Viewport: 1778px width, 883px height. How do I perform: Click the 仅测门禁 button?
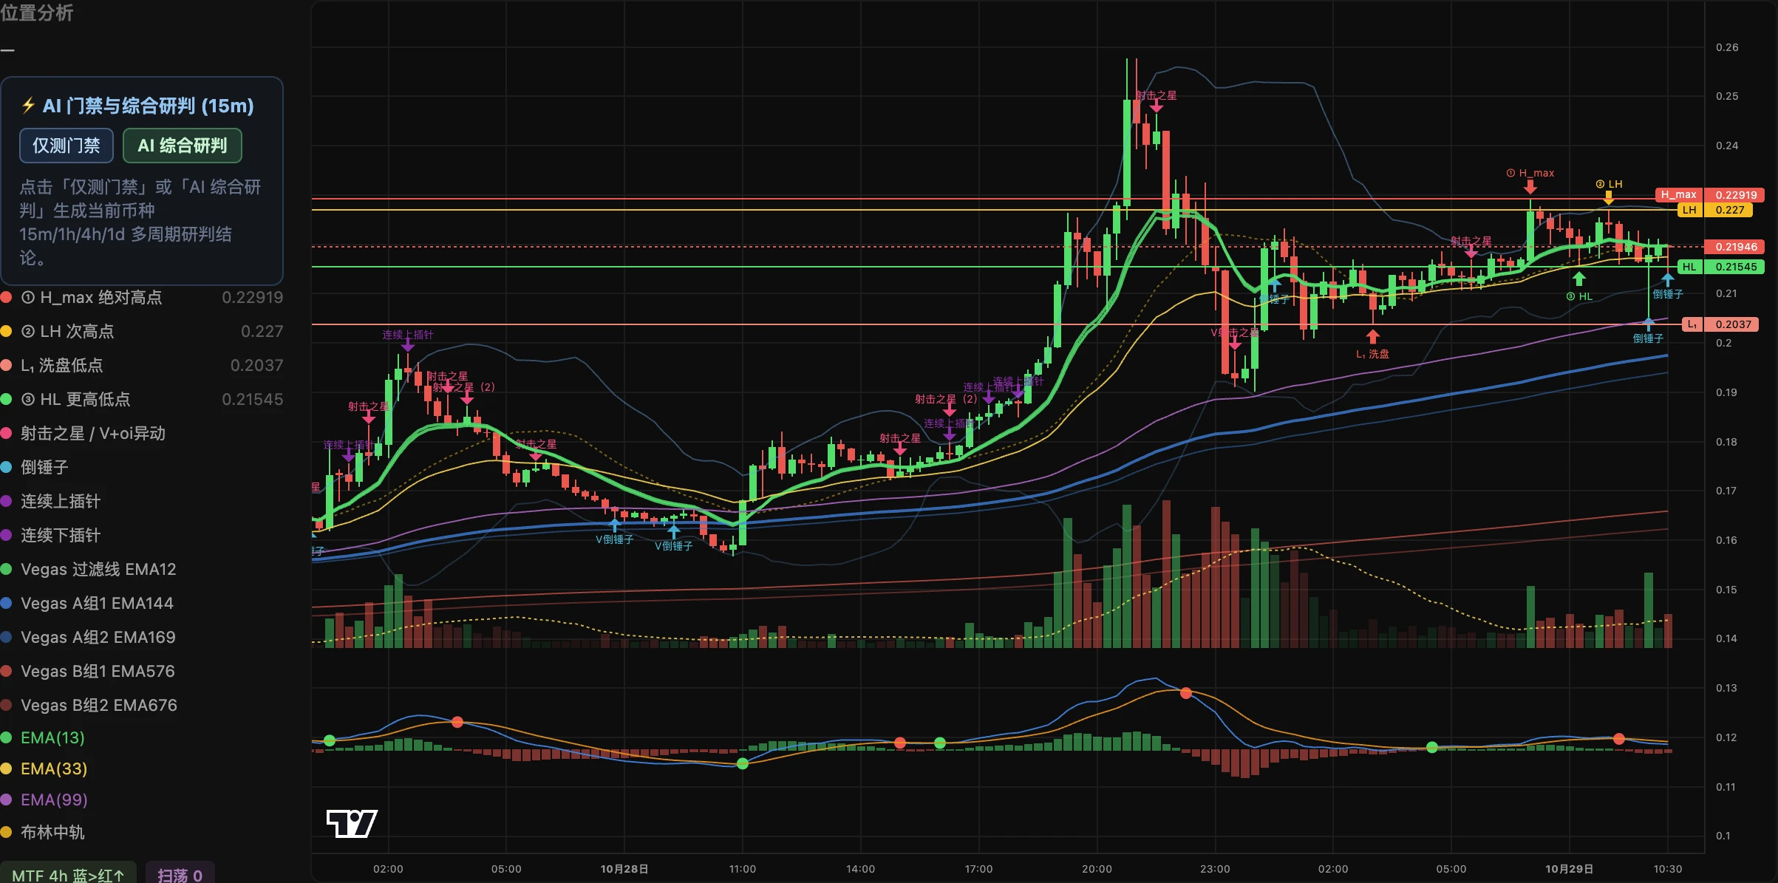67,146
